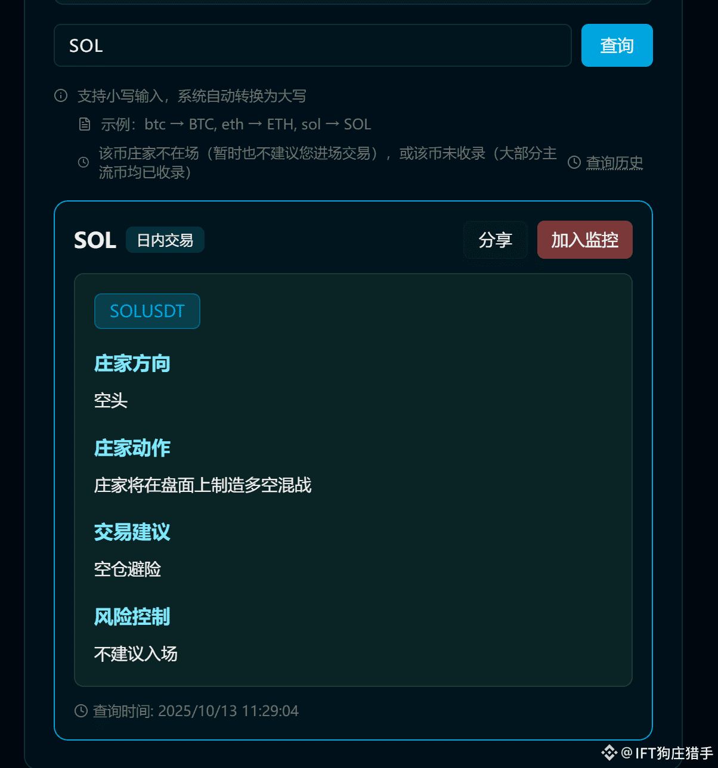Click the clock icon beside 该币庄家不在场
Screen dimensions: 718x768
[x=84, y=162]
